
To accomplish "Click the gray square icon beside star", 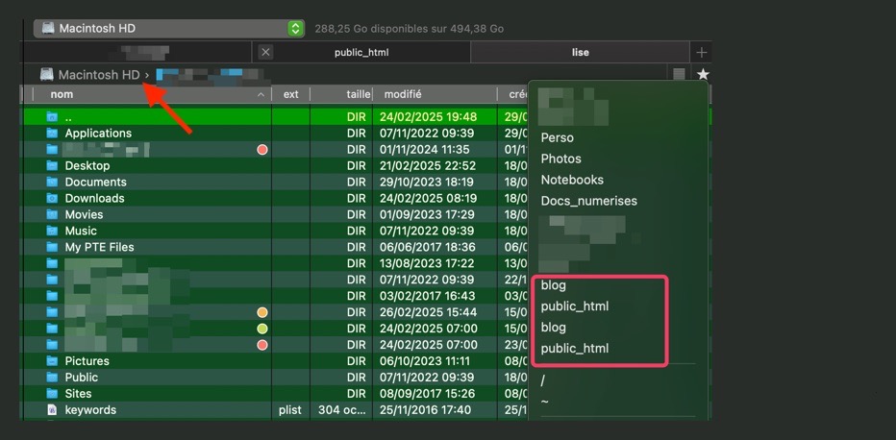I will [x=680, y=75].
